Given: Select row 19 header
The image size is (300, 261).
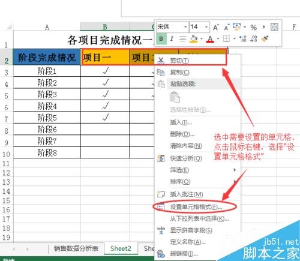Looking at the screenshot, I should click(x=7, y=237).
